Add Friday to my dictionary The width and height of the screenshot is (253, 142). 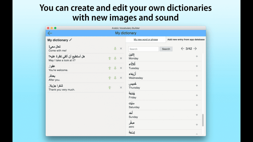click(197, 95)
